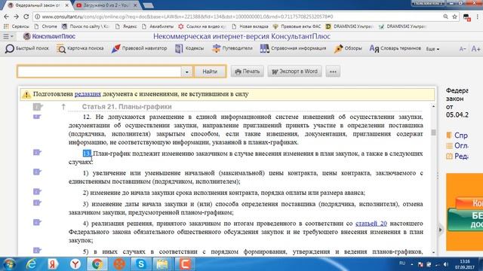483x271 pixels.
Task: Open the Авиабилеты bookmark
Action: coord(158,26)
